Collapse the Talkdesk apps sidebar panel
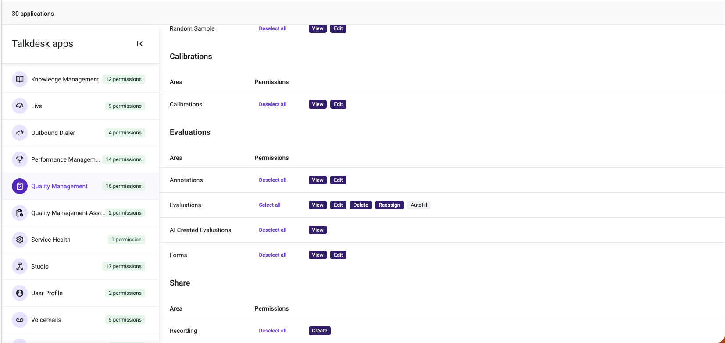Viewport: 725px width, 343px height. [x=140, y=44]
